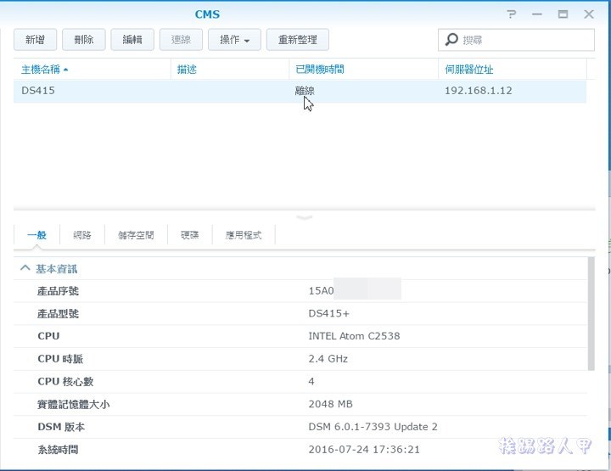This screenshot has height=471, width=611.
Task: Switch to the 網路 tab
Action: tap(82, 235)
